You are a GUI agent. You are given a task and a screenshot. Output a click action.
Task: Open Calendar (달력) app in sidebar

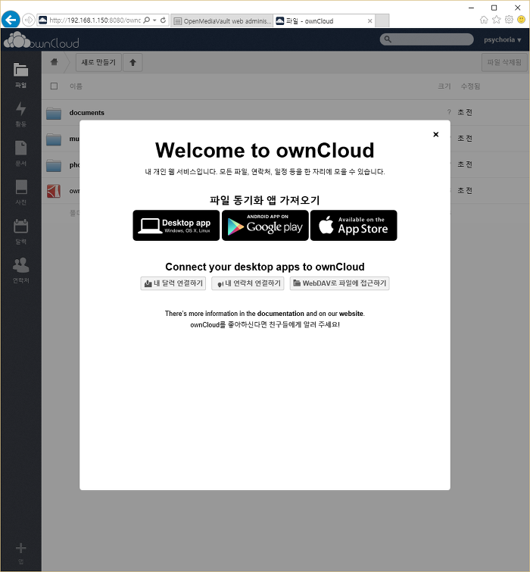tap(20, 232)
